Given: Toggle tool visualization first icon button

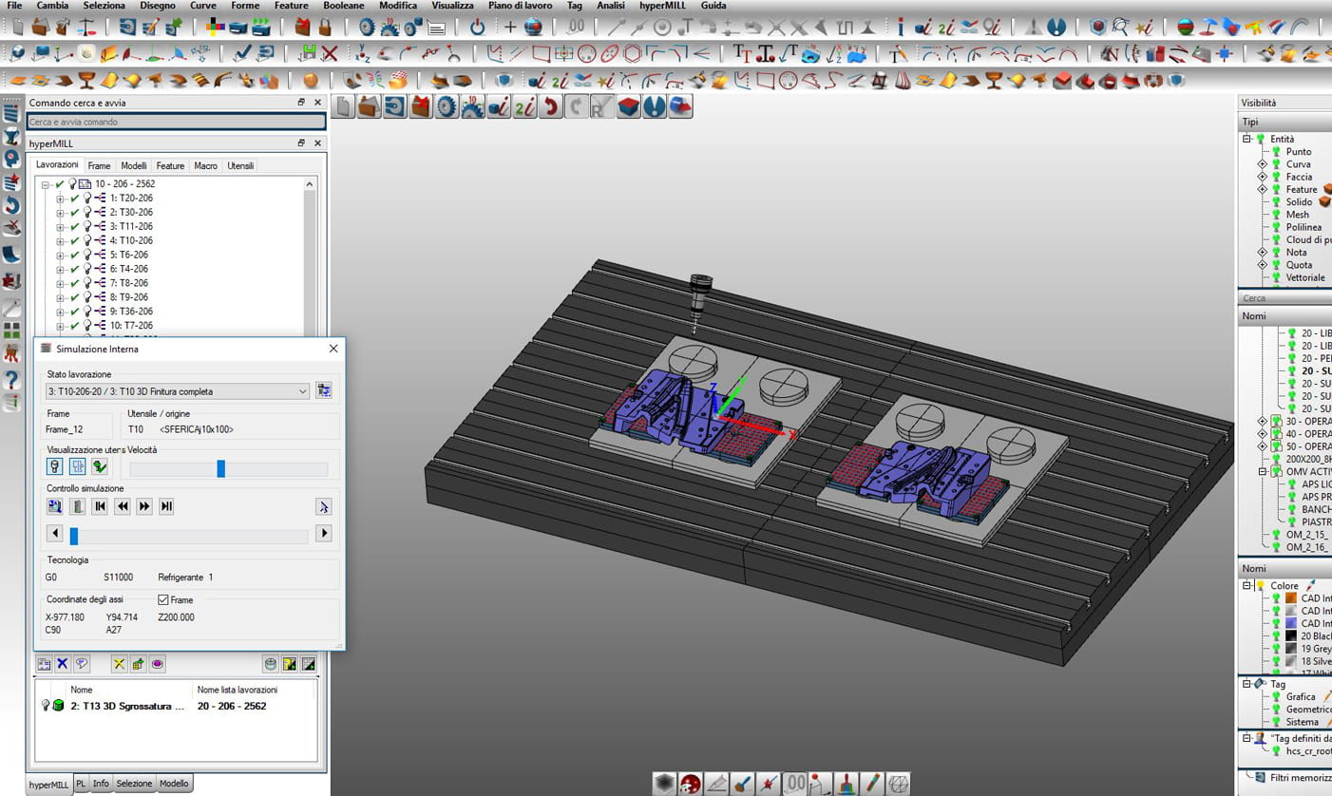Looking at the screenshot, I should click(55, 466).
